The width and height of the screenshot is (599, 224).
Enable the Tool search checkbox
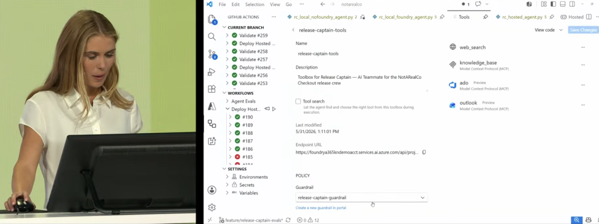coord(298,101)
